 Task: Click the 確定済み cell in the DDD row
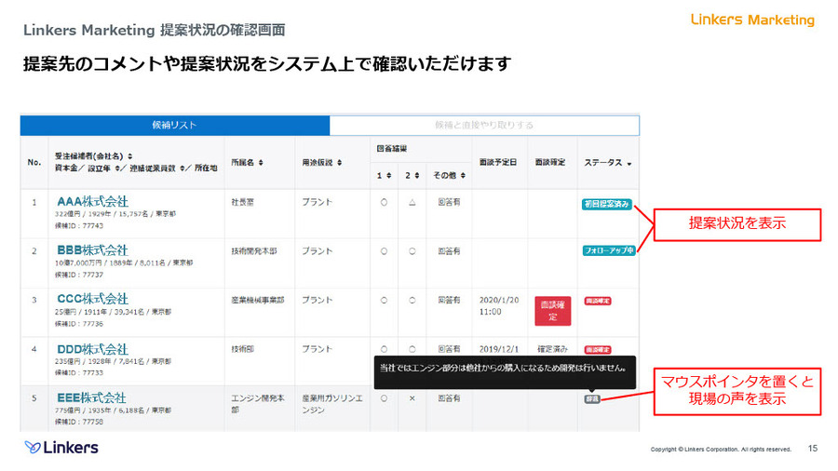[x=552, y=349]
